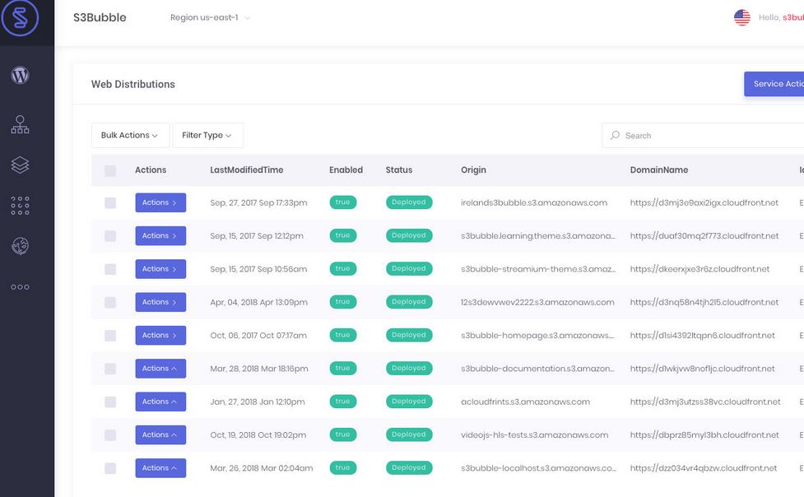Check the s3bubble-homepage row checkbox
Image resolution: width=804 pixels, height=497 pixels.
[110, 336]
